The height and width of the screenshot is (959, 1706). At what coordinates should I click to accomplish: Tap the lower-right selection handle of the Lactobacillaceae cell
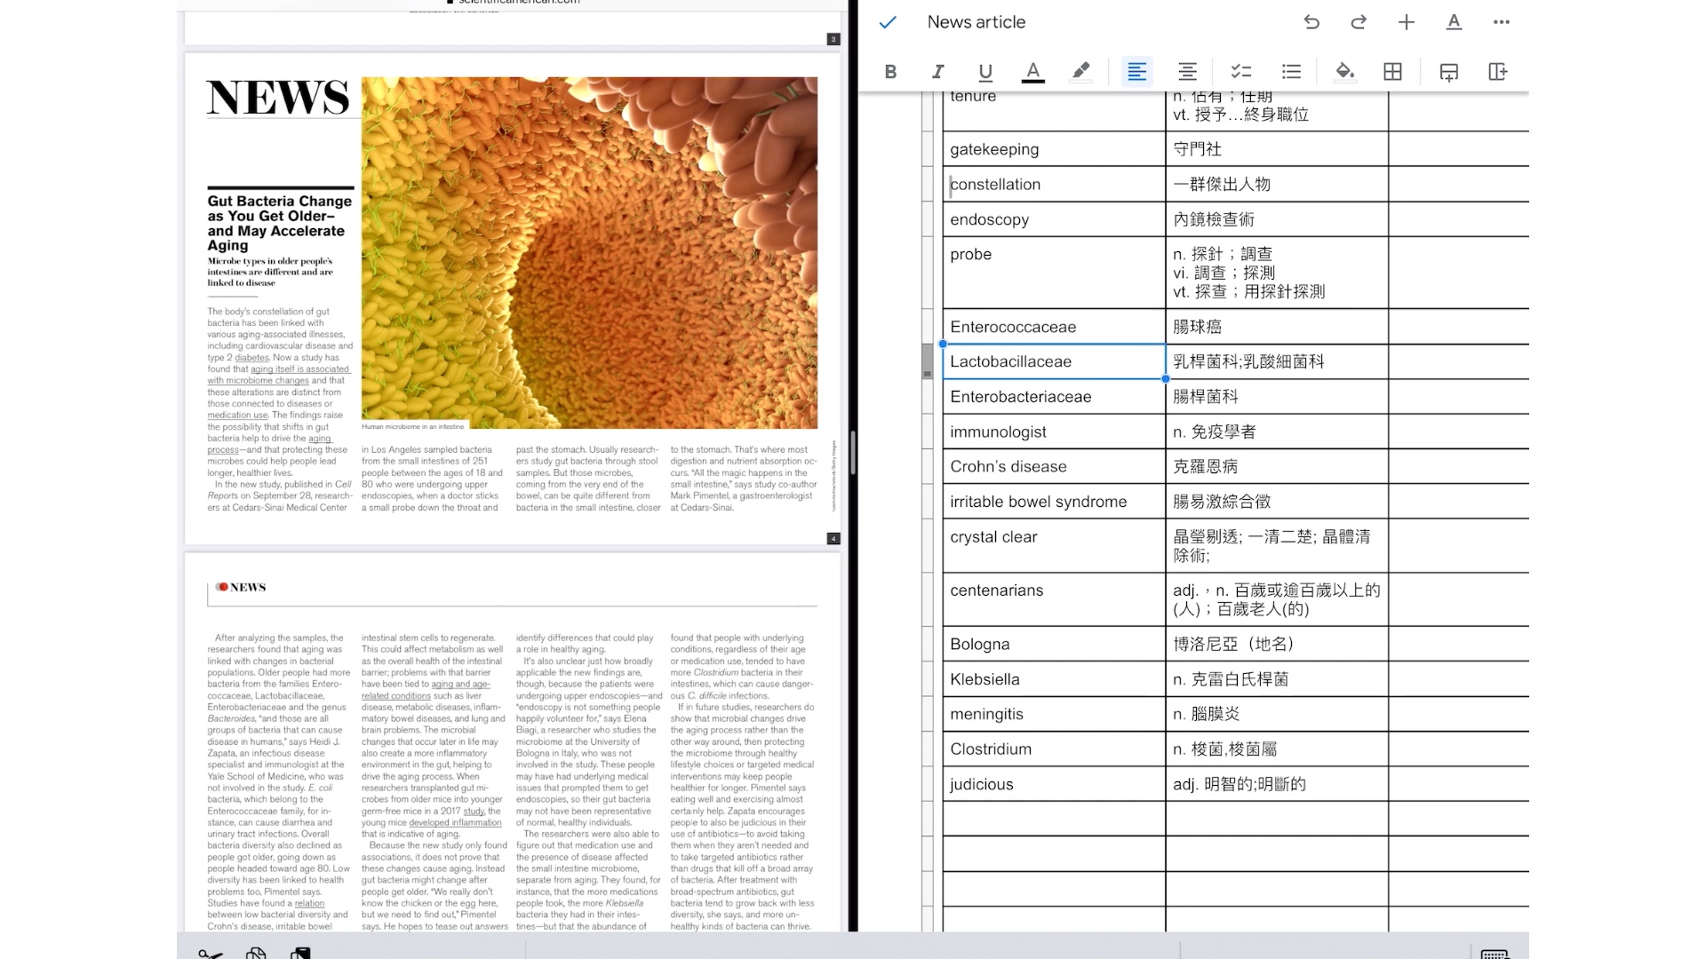point(1165,379)
